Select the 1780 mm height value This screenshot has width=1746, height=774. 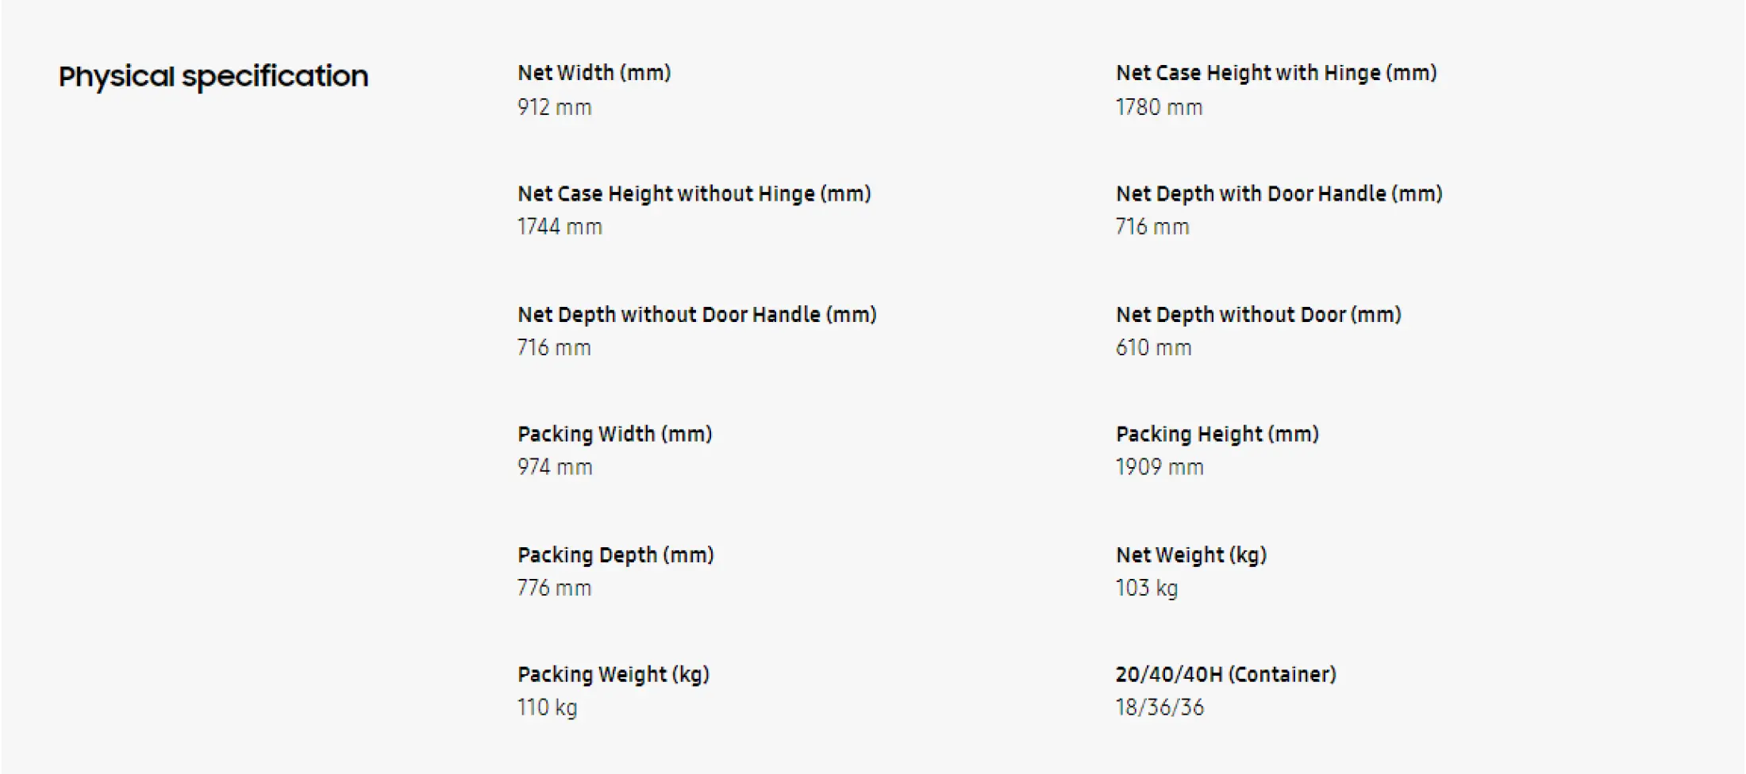click(1158, 107)
